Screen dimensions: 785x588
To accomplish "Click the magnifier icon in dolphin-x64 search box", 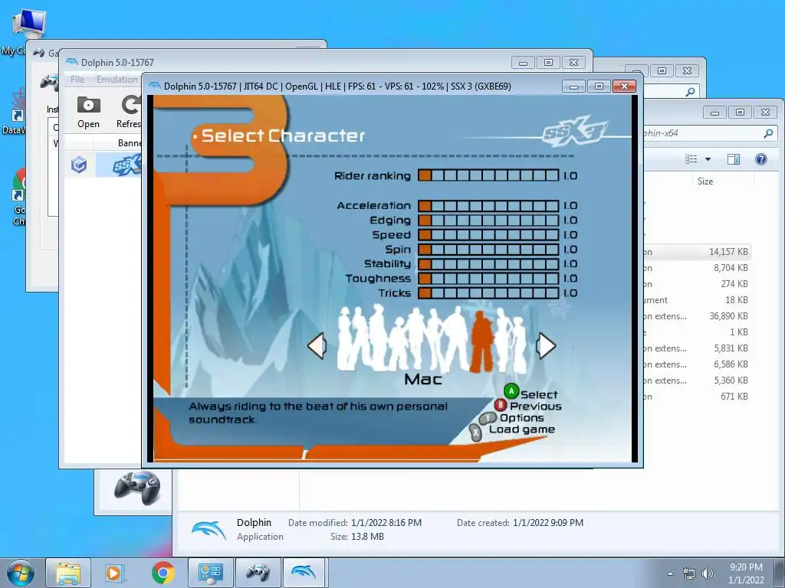I will [x=768, y=133].
